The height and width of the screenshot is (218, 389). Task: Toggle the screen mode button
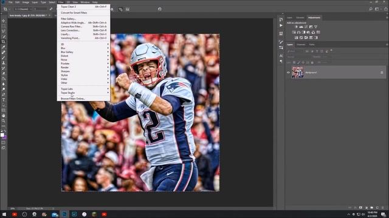click(4, 148)
